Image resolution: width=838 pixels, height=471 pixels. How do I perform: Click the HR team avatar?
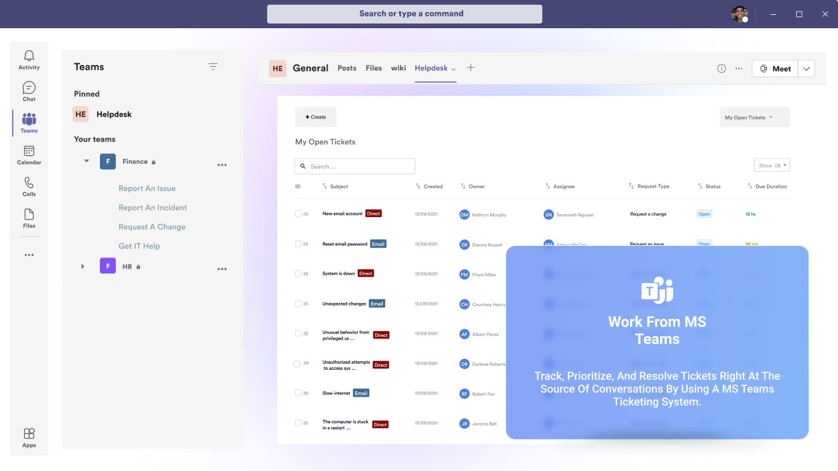coord(108,266)
